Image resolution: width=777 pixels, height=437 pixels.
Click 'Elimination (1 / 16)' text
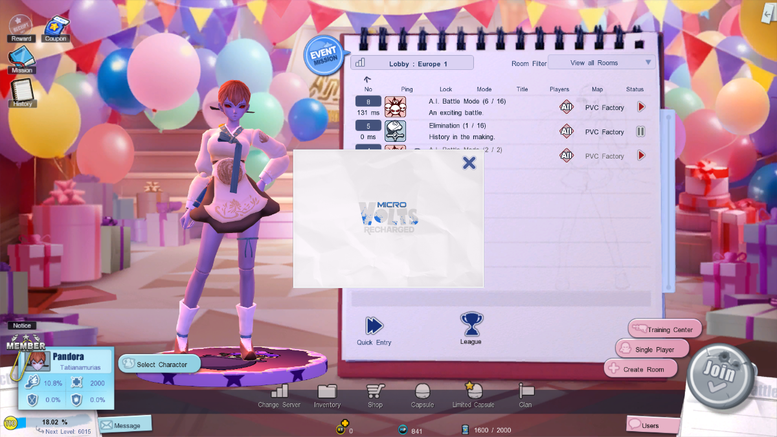pos(456,125)
